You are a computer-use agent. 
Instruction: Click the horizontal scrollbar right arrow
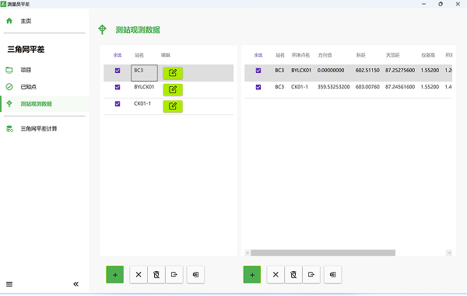[449, 253]
